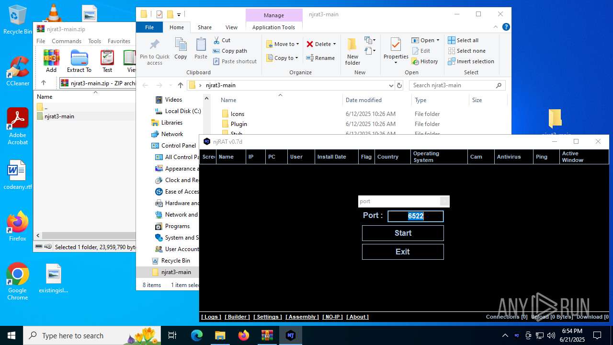Click Copy path in ribbon
Image resolution: width=613 pixels, height=345 pixels.
point(230,51)
